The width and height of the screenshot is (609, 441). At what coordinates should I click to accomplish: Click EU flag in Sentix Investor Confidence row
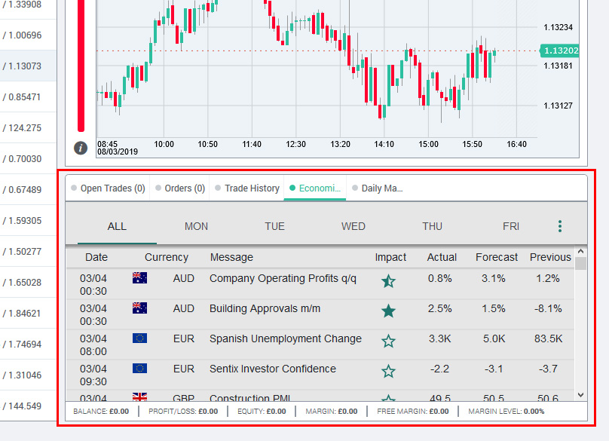pos(140,368)
